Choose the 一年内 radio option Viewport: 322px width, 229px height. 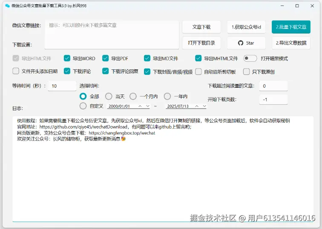coord(167,96)
